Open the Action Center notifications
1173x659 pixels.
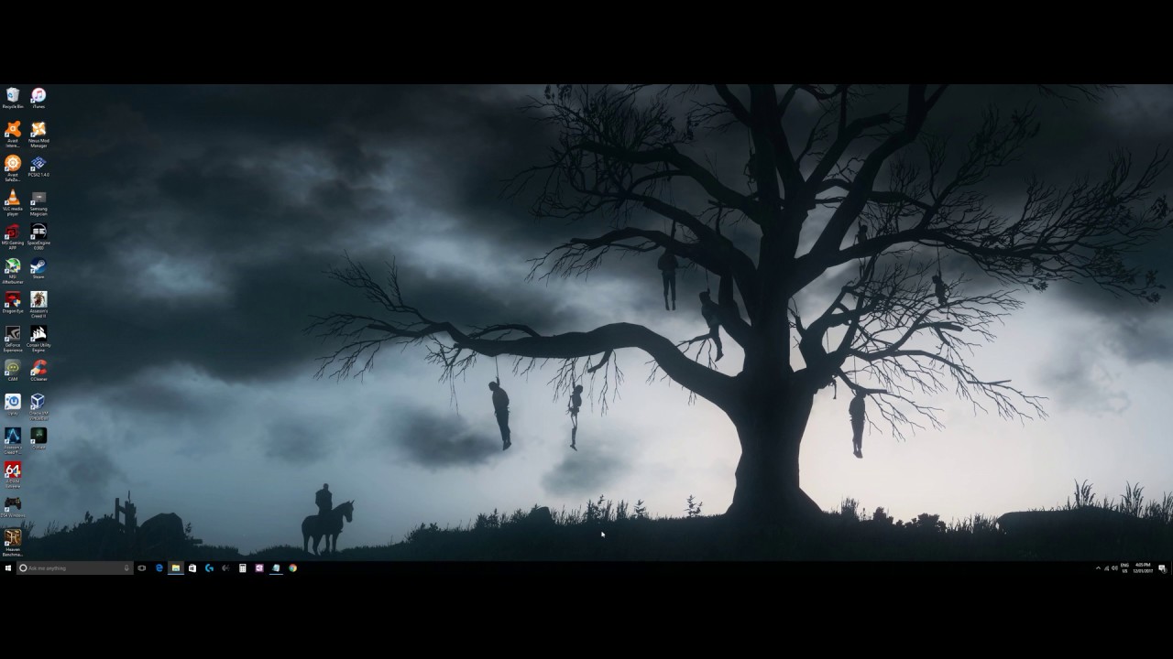coord(1162,568)
